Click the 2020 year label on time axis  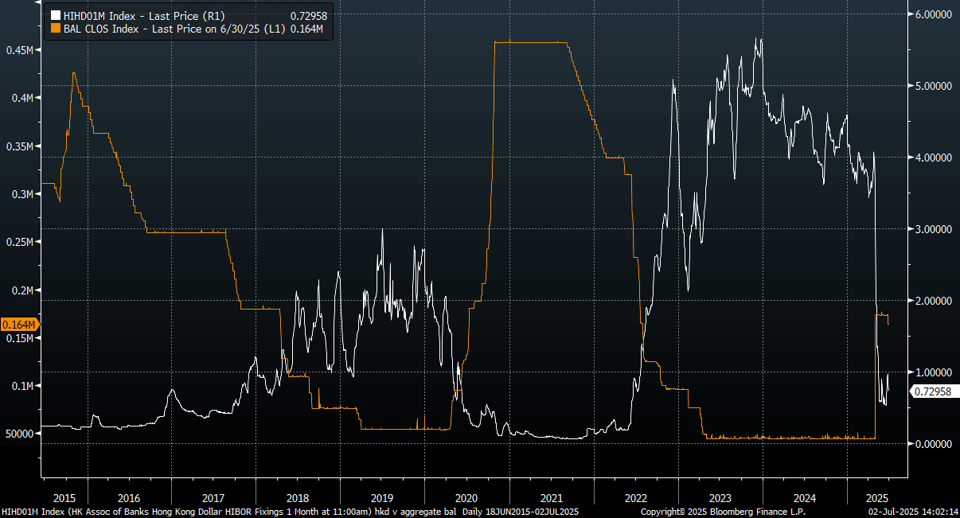point(466,485)
